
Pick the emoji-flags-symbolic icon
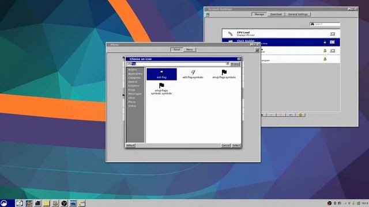point(224,74)
